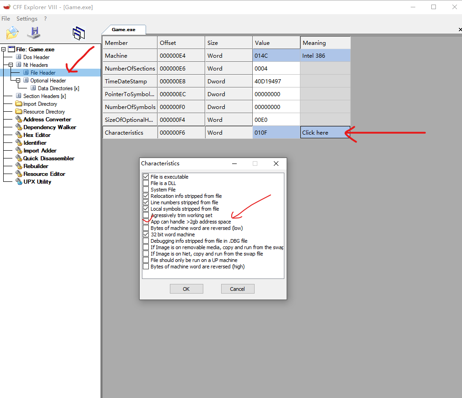This screenshot has height=398, width=462.
Task: Click the Section Headers node icon
Action: [x=19, y=96]
